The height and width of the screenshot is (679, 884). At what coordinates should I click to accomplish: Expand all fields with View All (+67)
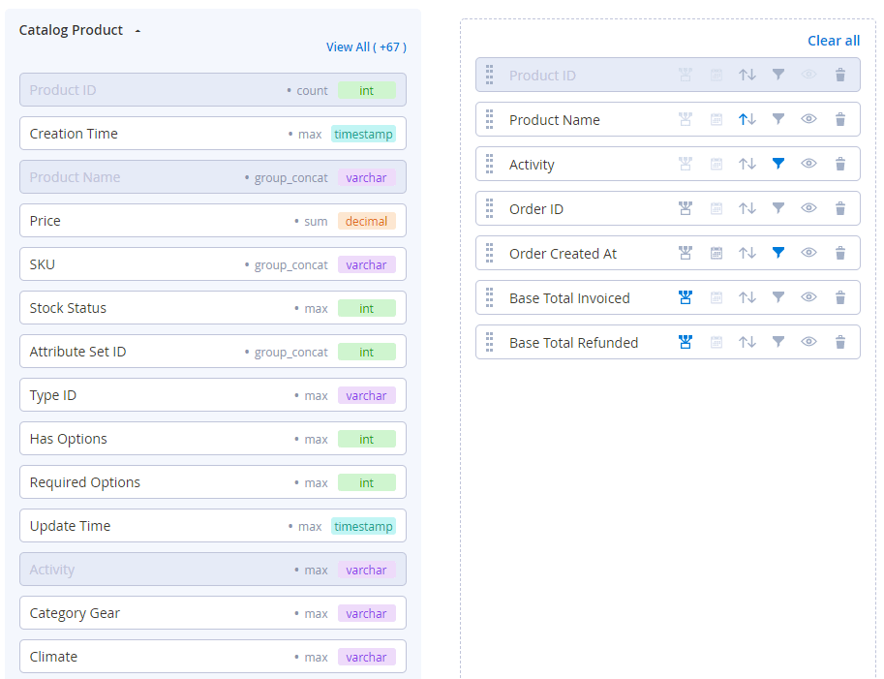[366, 46]
